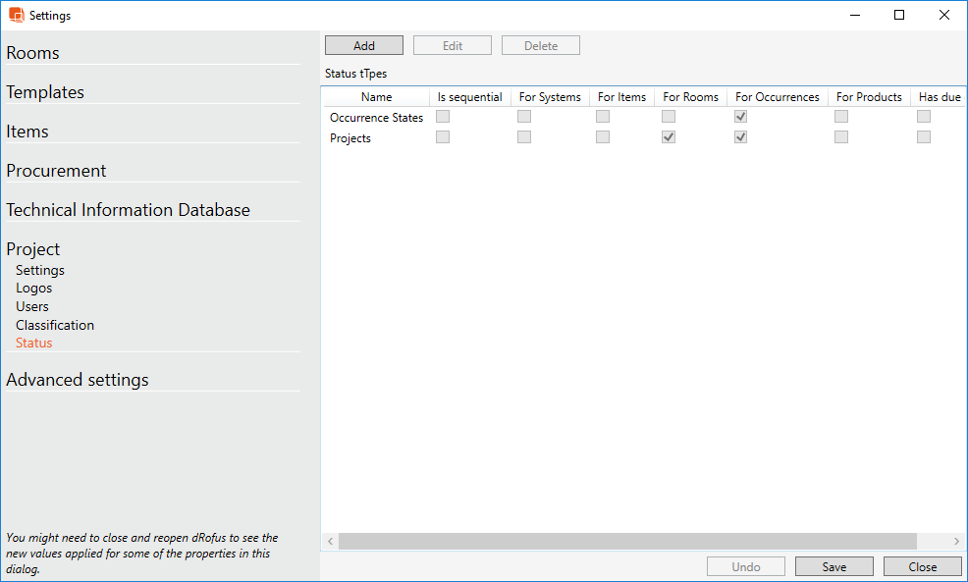The width and height of the screenshot is (968, 582).
Task: Open the Advanced settings section
Action: [77, 379]
